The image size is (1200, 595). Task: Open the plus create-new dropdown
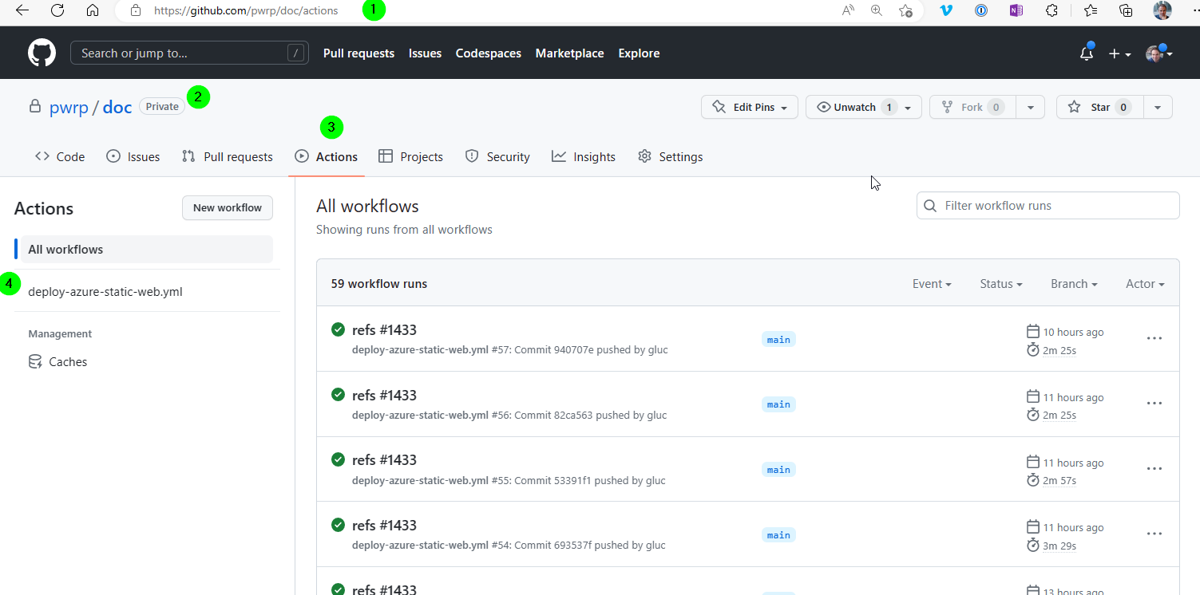click(1119, 53)
